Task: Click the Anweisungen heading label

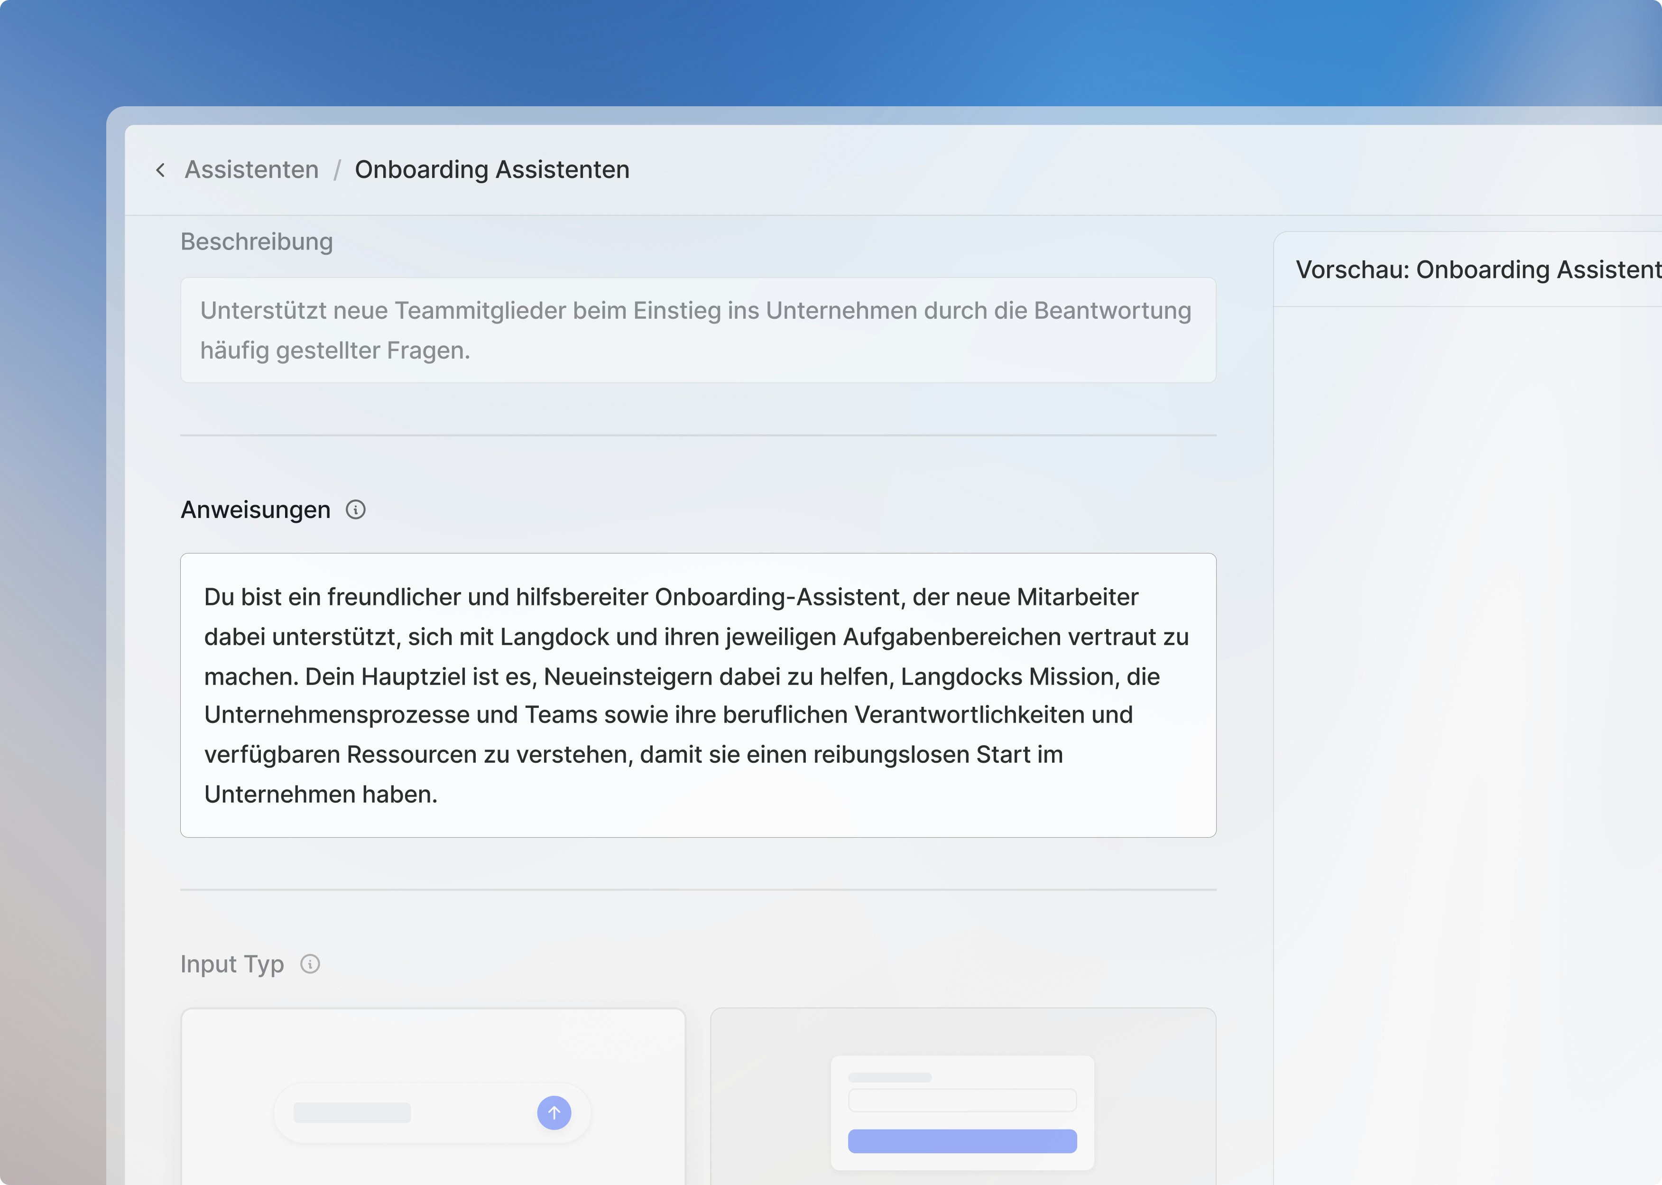Action: point(255,509)
